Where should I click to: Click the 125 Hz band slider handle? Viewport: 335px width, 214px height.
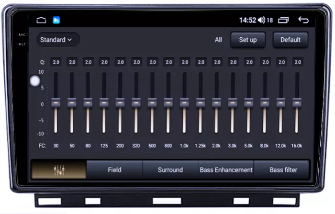[104, 103]
